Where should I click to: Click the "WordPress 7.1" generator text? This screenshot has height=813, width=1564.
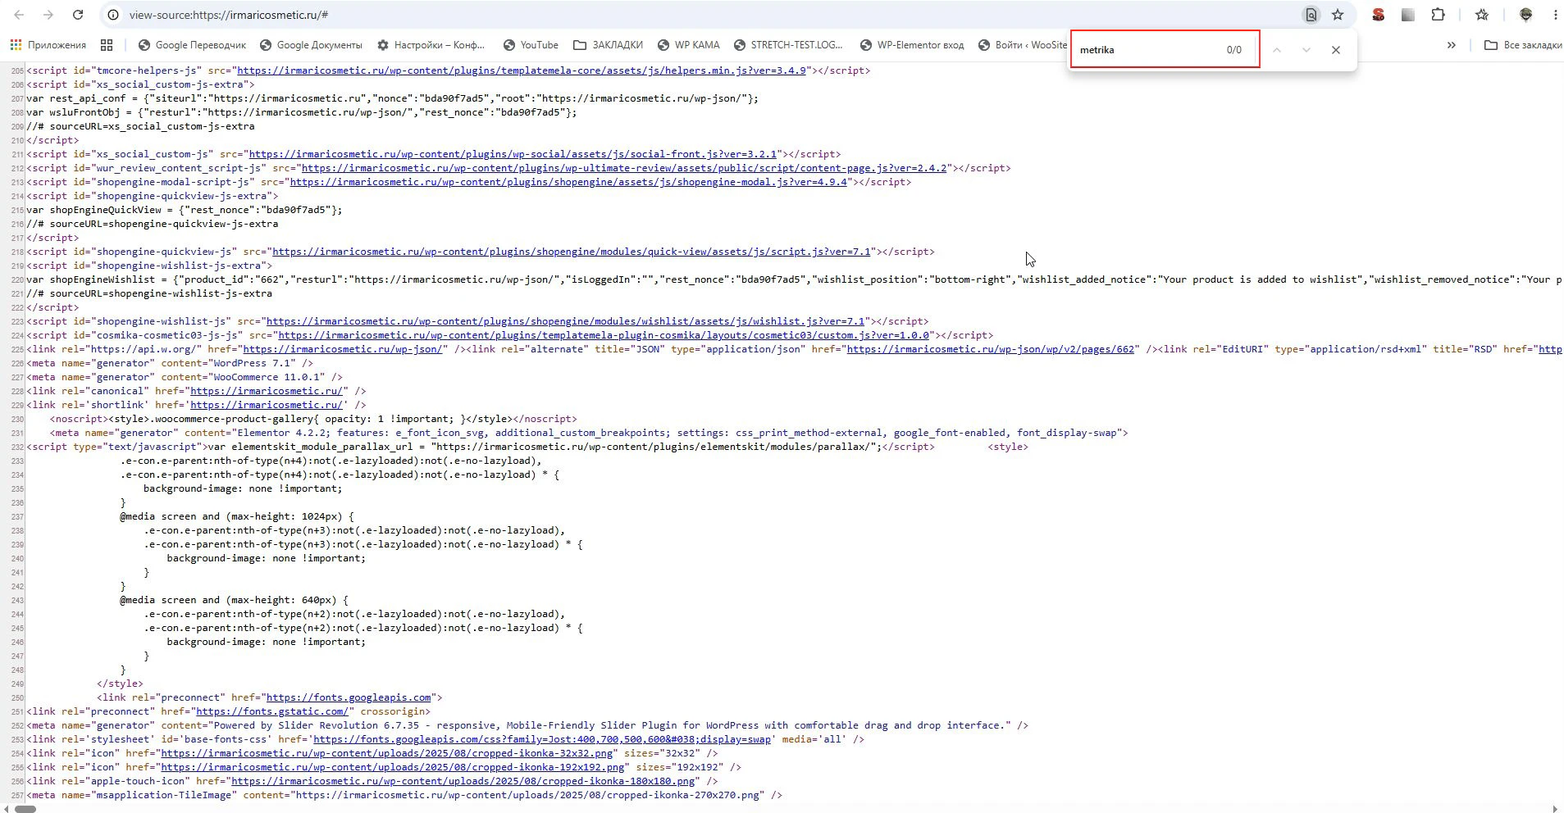(x=252, y=363)
